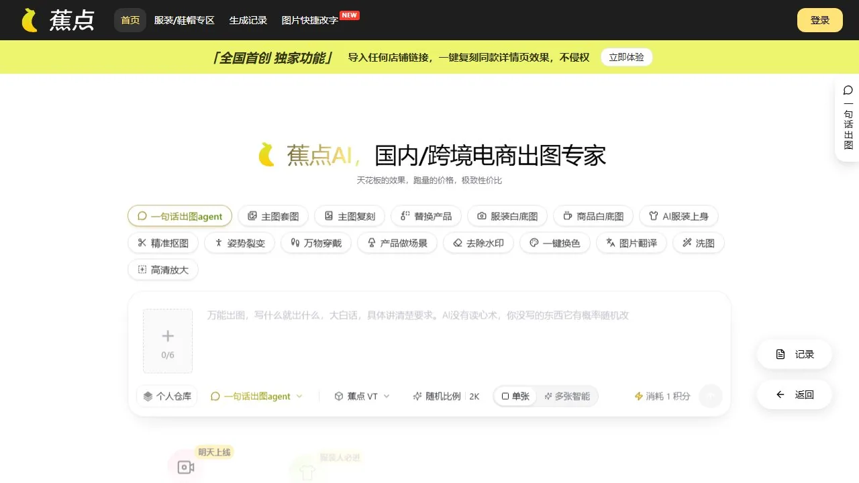859x483 pixels.
Task: Select the 姿势裂变 tool chip
Action: click(x=240, y=243)
